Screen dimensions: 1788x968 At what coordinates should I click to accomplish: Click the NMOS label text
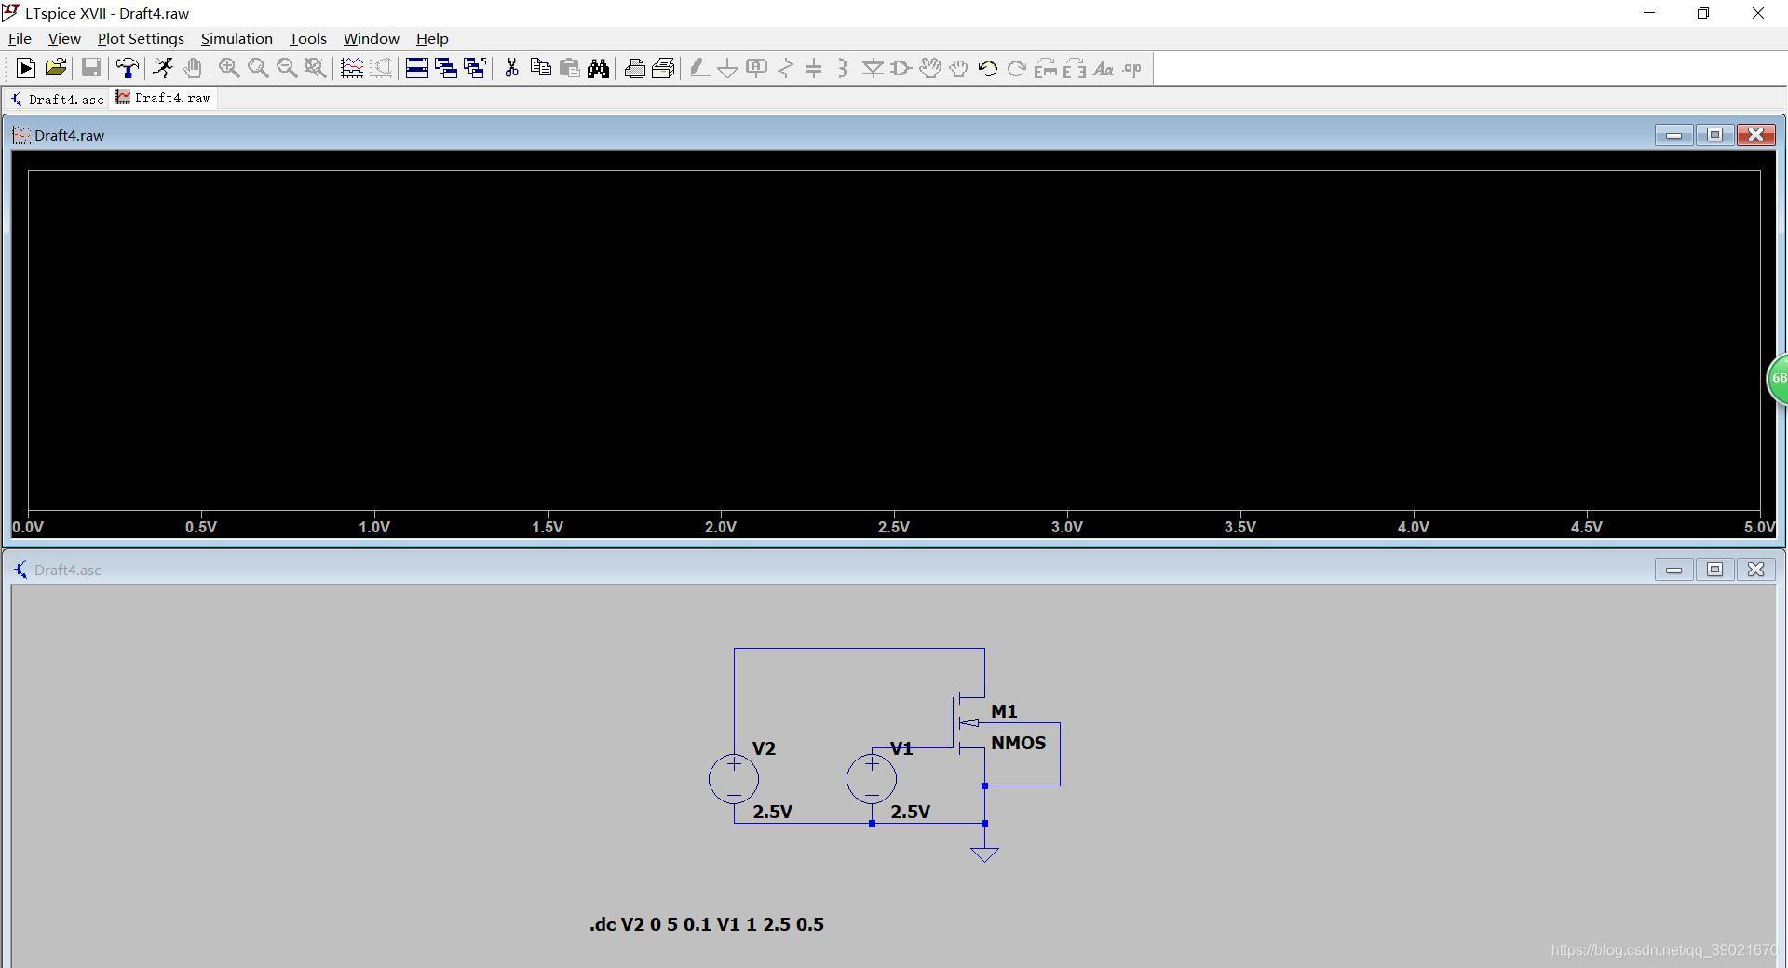1019,743
